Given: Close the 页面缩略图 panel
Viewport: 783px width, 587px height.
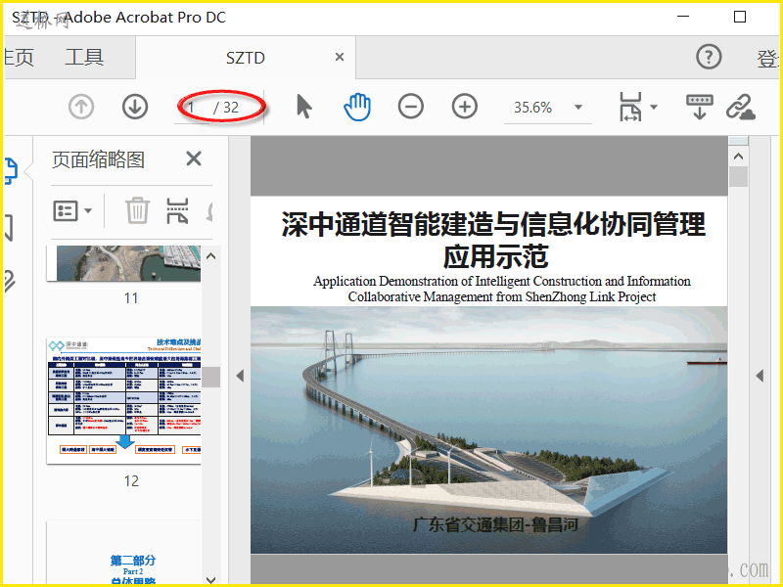Looking at the screenshot, I should [x=193, y=158].
